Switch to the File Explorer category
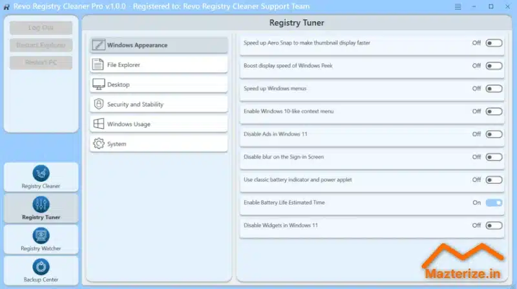517x289 pixels. pyautogui.click(x=158, y=65)
